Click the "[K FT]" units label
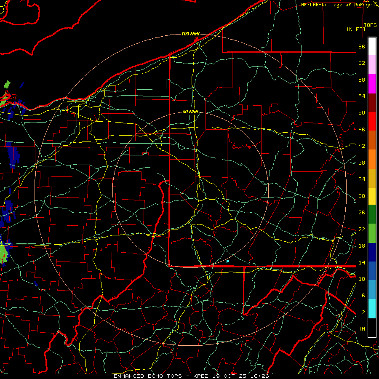 [x=356, y=29]
